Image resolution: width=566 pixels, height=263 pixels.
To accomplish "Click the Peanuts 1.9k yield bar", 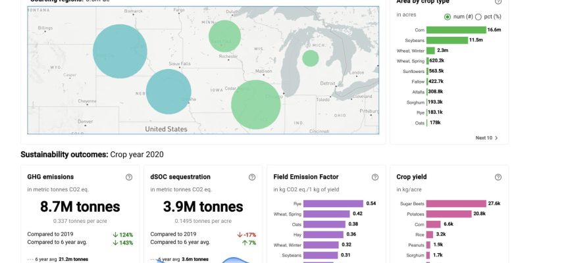I will [x=428, y=245].
